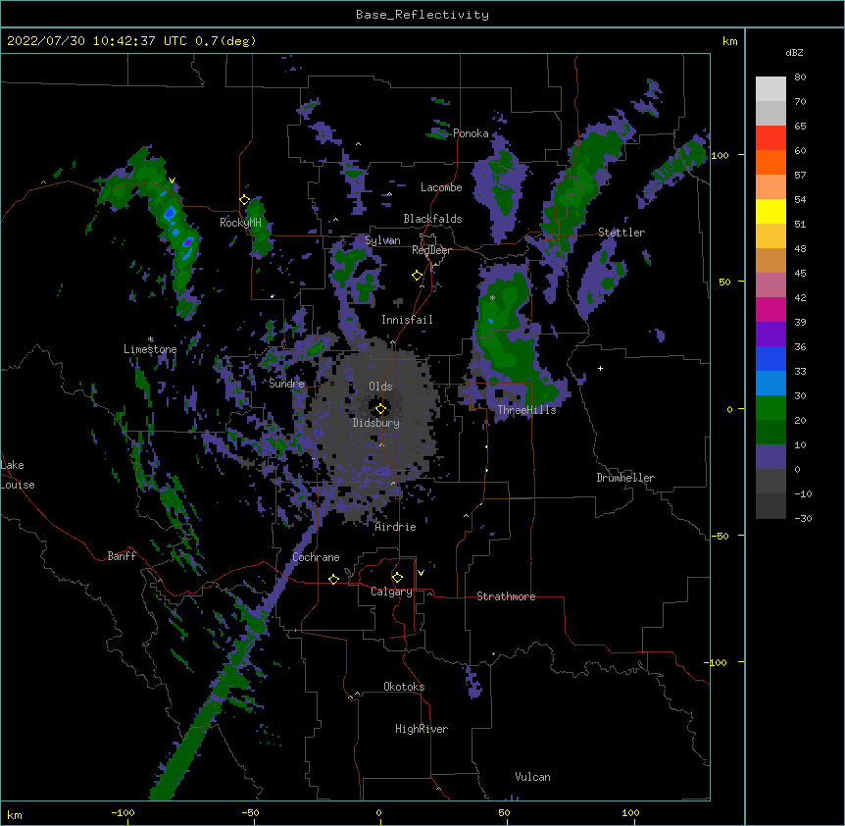The image size is (845, 826).
Task: Click the white plus marker west of Drumheller
Action: pyautogui.click(x=600, y=368)
